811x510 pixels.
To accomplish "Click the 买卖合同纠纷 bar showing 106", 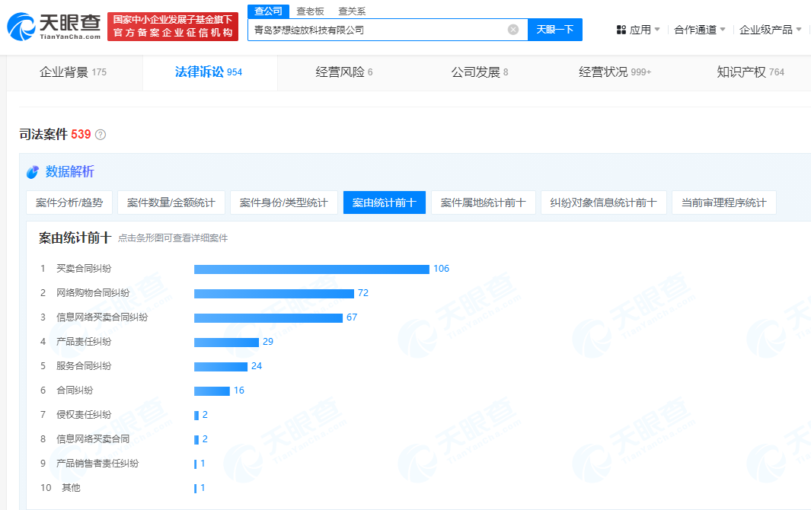I will tap(312, 269).
